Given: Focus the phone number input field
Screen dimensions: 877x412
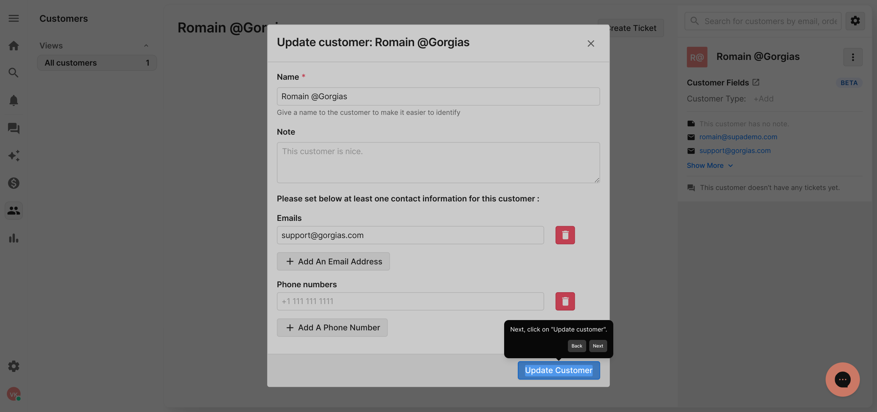Looking at the screenshot, I should [410, 301].
